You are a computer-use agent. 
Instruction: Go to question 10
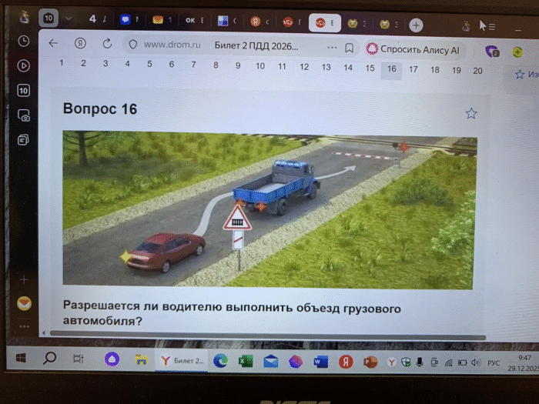[x=260, y=66]
